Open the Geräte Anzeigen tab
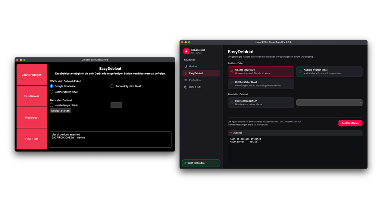 coord(32,75)
